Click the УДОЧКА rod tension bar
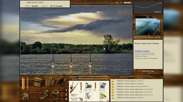This screenshot has height=102, width=183. coord(93,77)
